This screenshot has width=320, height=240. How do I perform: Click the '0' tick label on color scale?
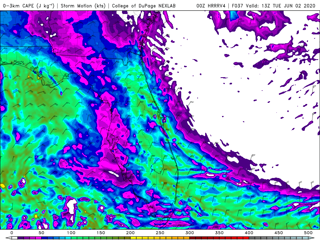point(12,233)
